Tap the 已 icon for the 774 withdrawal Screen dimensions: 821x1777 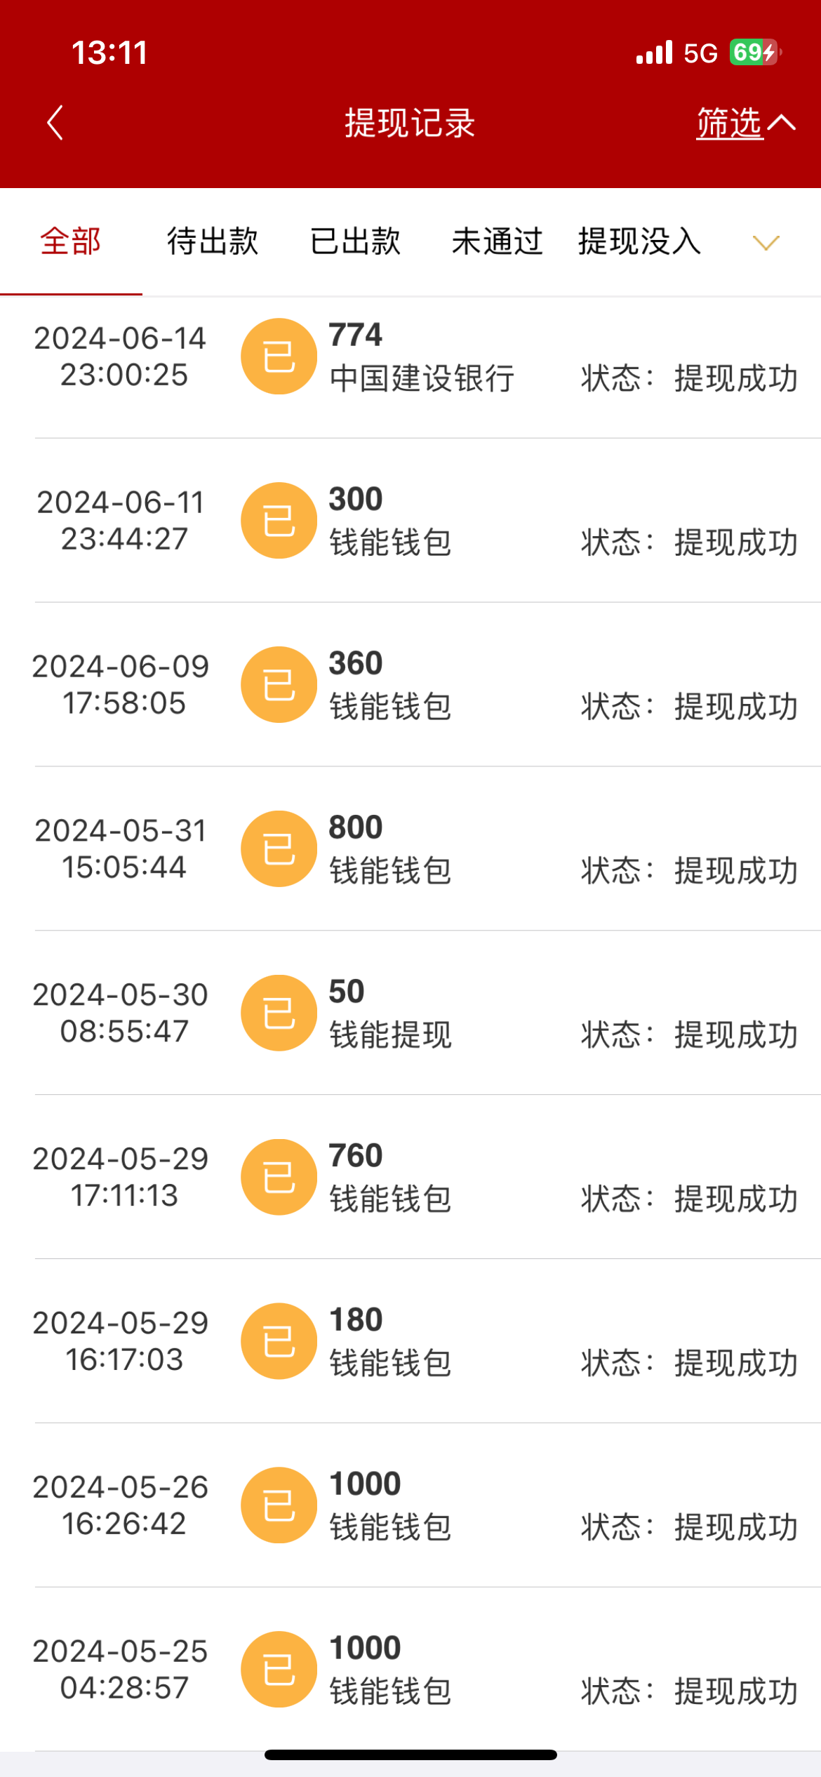[x=279, y=357]
